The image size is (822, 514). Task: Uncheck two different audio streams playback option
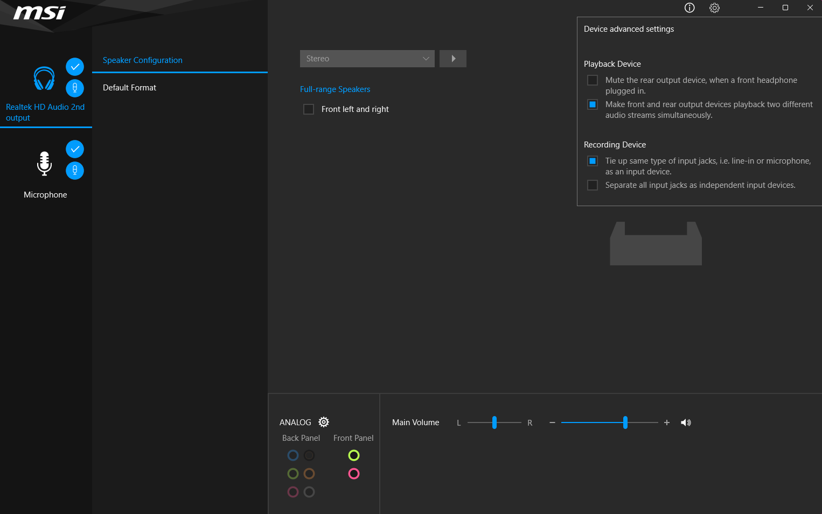(x=593, y=104)
